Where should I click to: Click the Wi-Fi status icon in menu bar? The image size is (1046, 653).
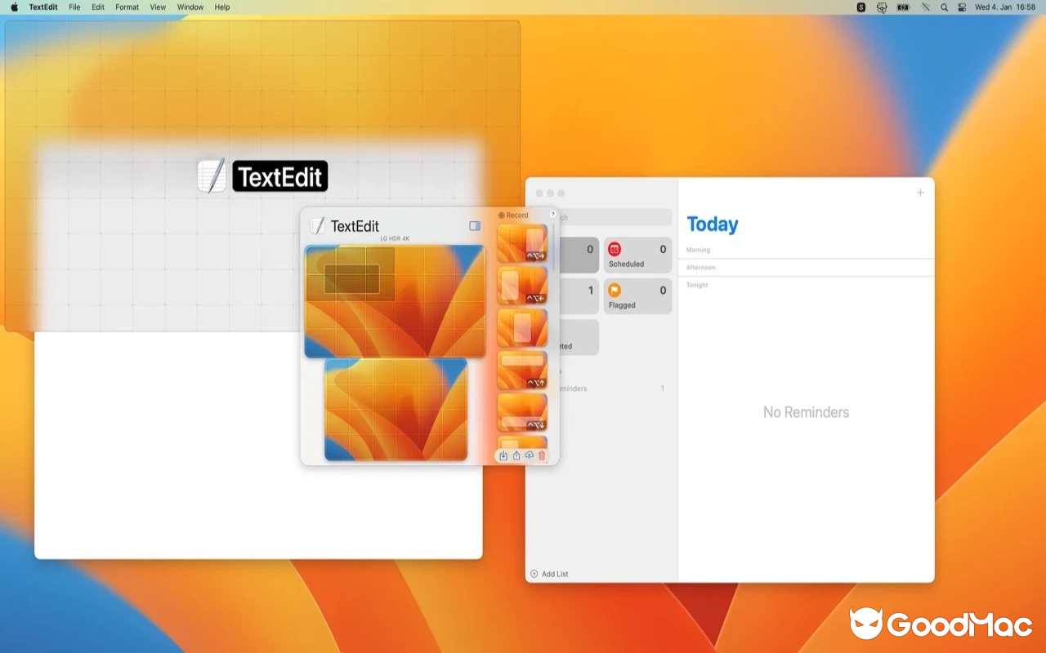tap(925, 7)
